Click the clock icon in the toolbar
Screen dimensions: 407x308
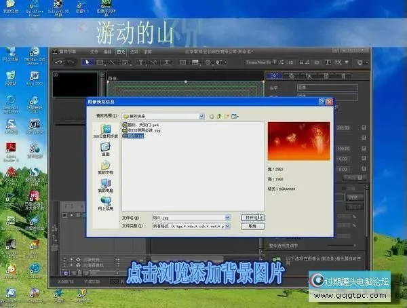click(208, 62)
